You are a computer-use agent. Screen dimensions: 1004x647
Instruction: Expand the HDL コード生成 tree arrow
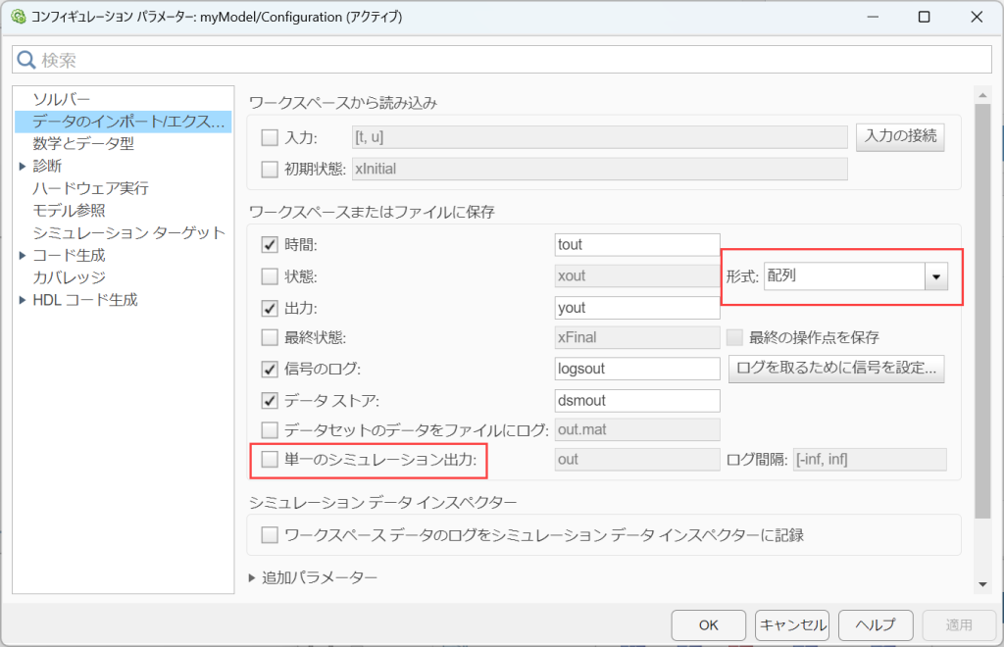(23, 300)
